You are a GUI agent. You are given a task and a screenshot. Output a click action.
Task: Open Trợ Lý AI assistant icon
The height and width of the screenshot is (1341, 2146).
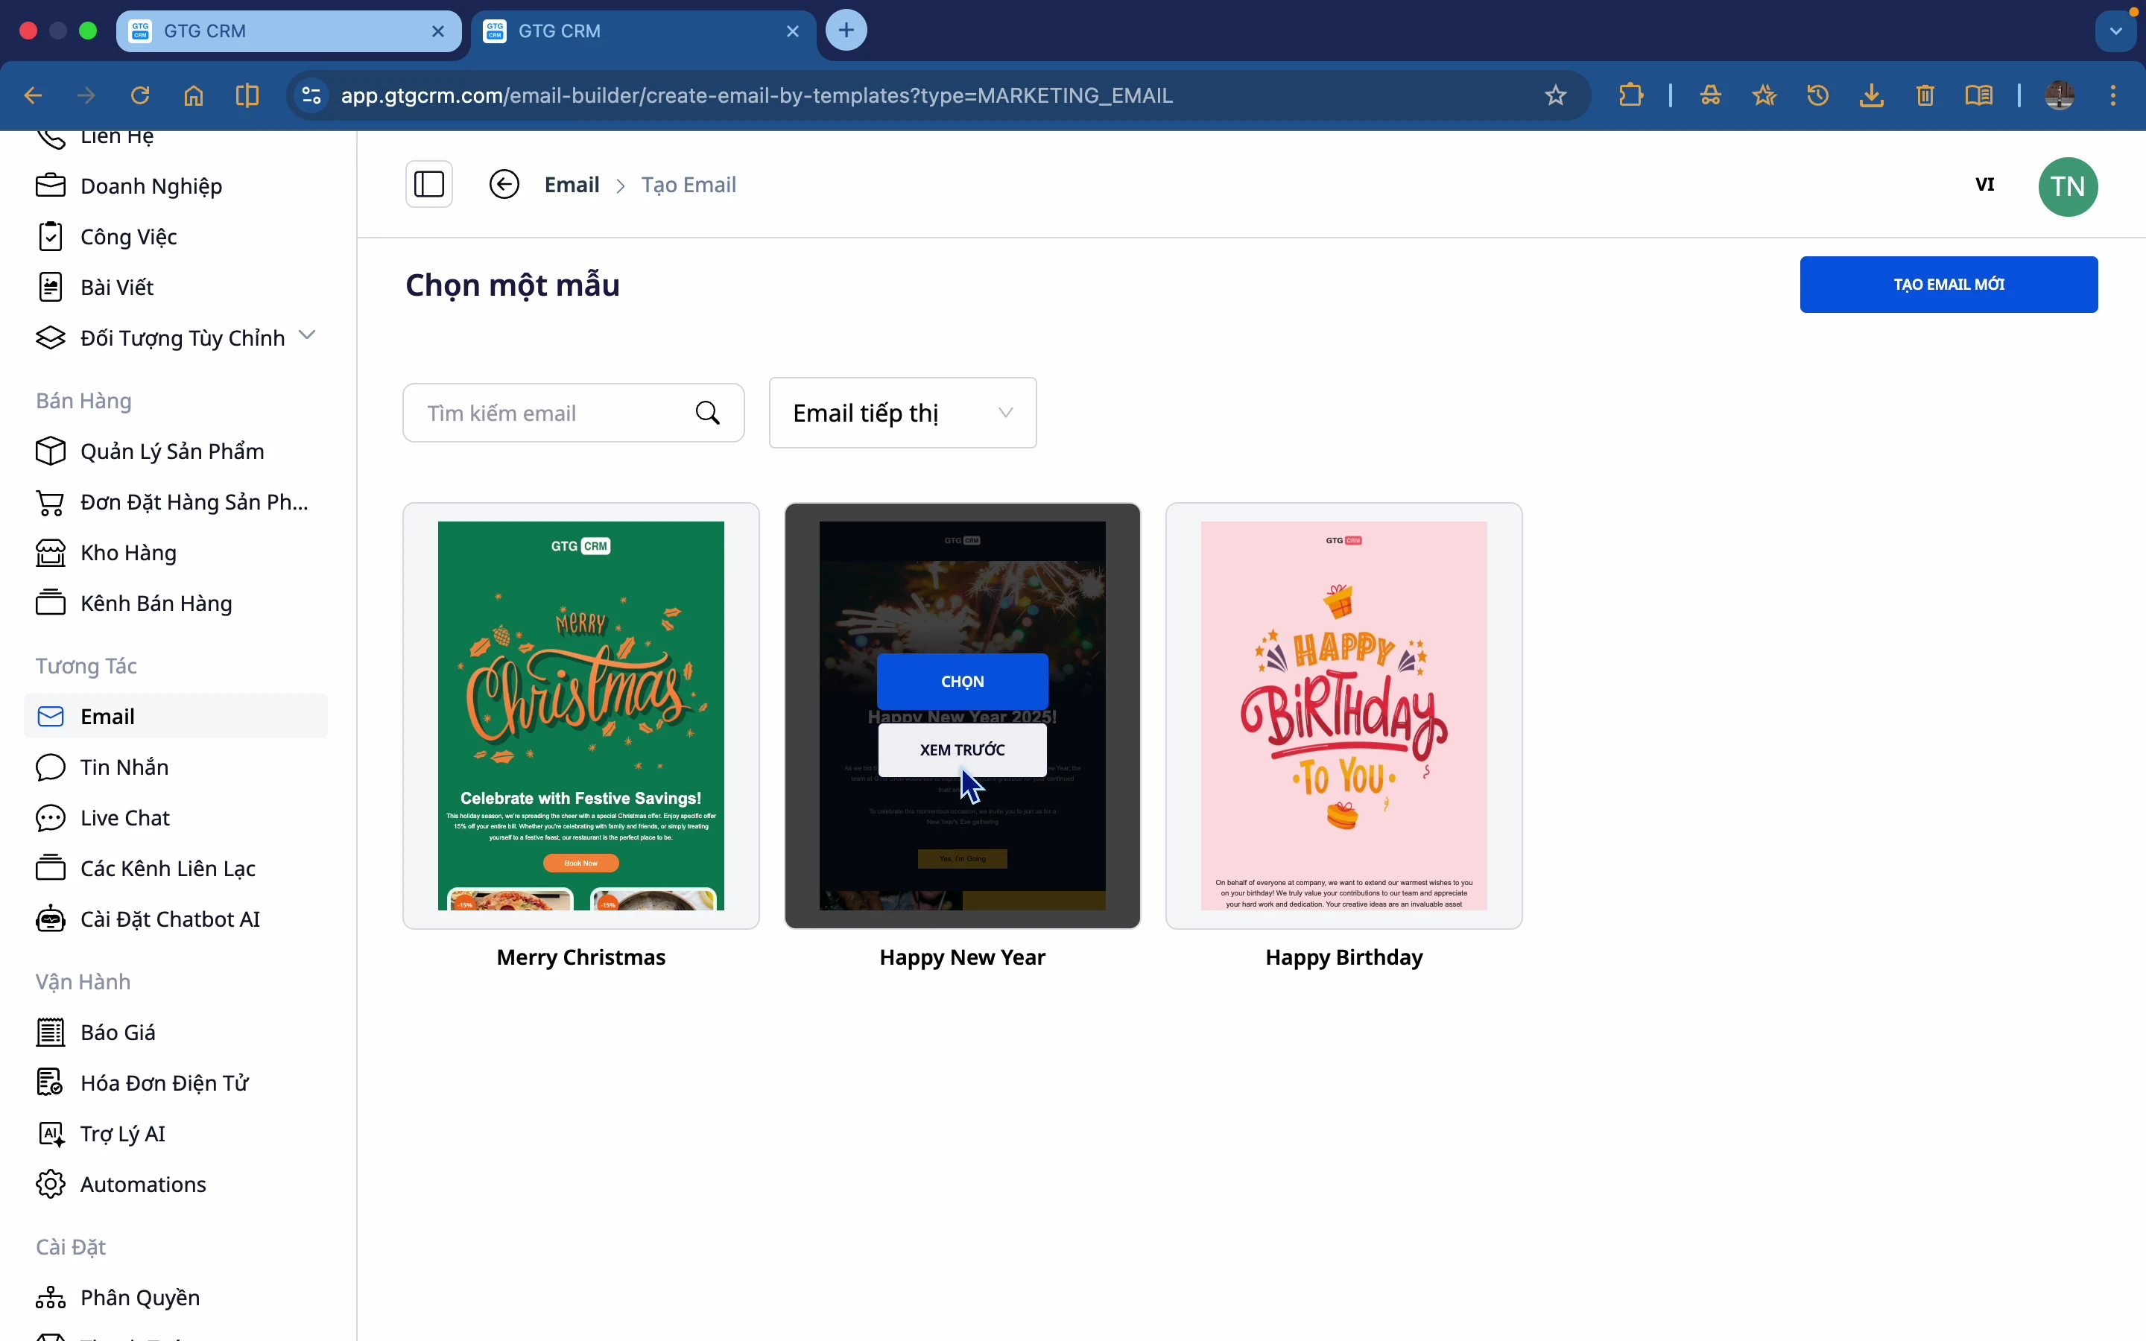click(x=51, y=1132)
